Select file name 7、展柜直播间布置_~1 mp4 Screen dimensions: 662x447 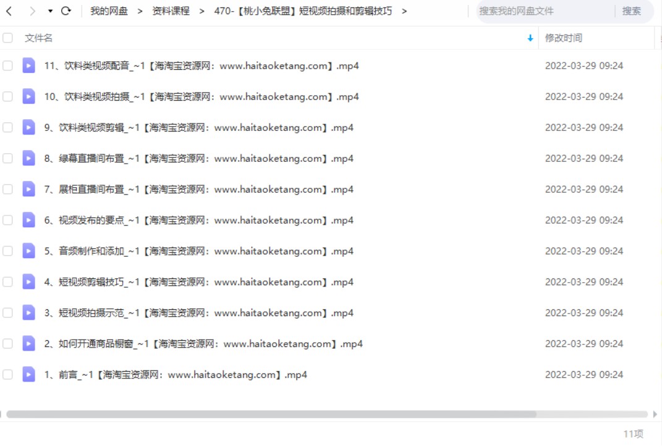199,190
